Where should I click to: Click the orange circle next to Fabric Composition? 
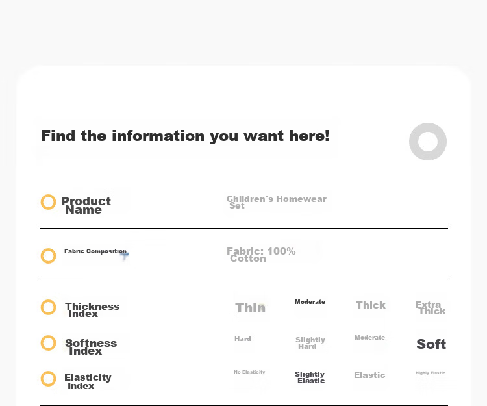tap(49, 256)
